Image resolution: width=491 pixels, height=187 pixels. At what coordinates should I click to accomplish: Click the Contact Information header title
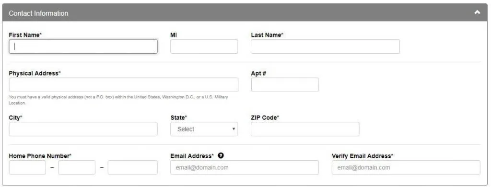[38, 13]
